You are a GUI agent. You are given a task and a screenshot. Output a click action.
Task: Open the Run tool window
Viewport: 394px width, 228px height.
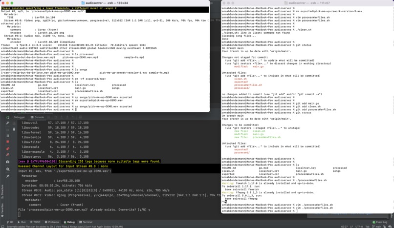point(22,222)
